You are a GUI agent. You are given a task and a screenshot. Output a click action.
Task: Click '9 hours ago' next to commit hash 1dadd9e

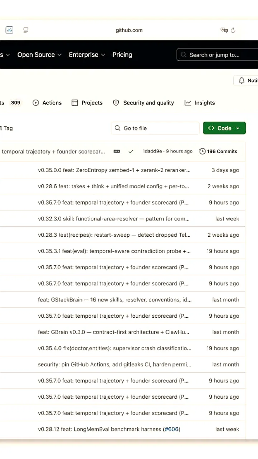(x=179, y=151)
